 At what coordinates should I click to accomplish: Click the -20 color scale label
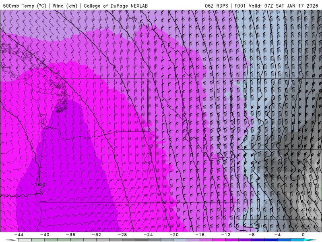click(x=174, y=235)
